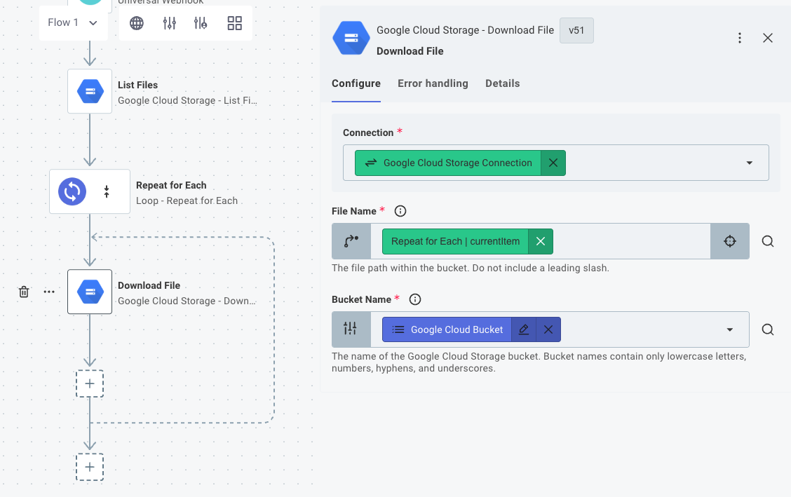Click the globe icon in the toolbar
The height and width of the screenshot is (497, 791).
coord(137,23)
